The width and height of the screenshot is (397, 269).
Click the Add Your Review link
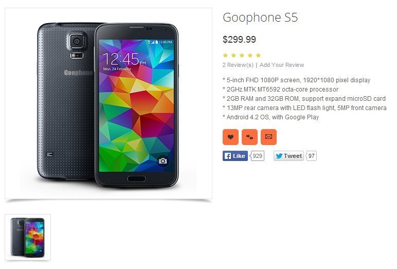tap(281, 65)
